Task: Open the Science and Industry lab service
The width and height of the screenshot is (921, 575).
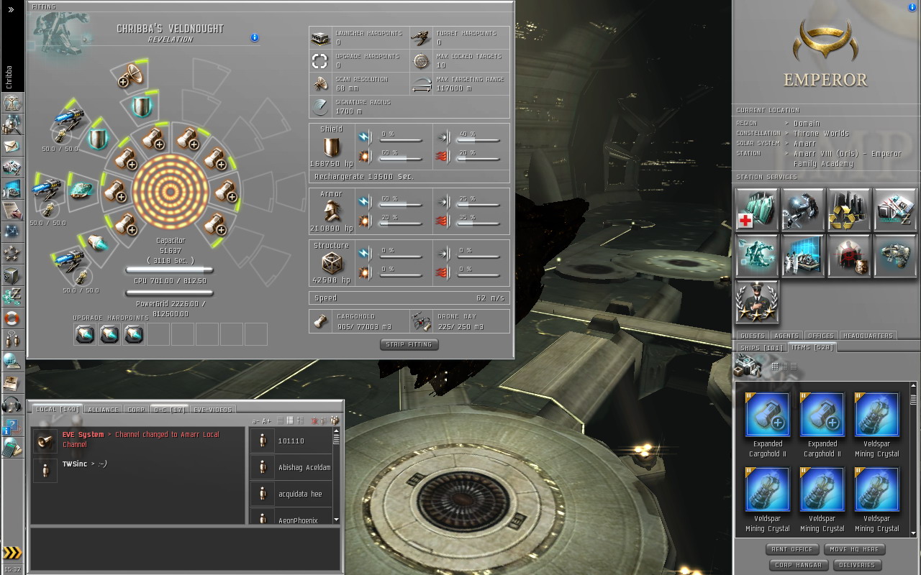Action: coord(803,256)
